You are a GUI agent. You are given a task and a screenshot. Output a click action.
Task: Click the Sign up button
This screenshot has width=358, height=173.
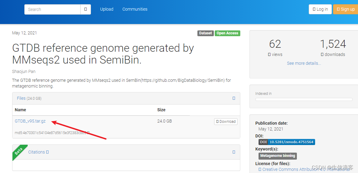pyautogui.click(x=346, y=9)
